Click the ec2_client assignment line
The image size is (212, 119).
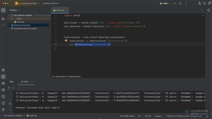pos(102,23)
